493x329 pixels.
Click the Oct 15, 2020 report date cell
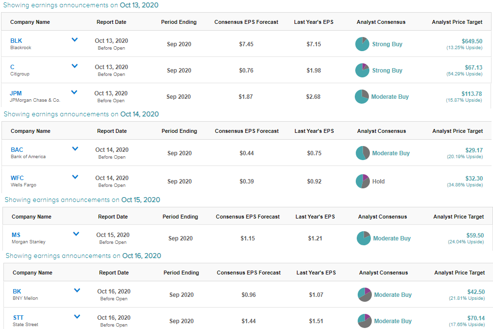coord(113,238)
